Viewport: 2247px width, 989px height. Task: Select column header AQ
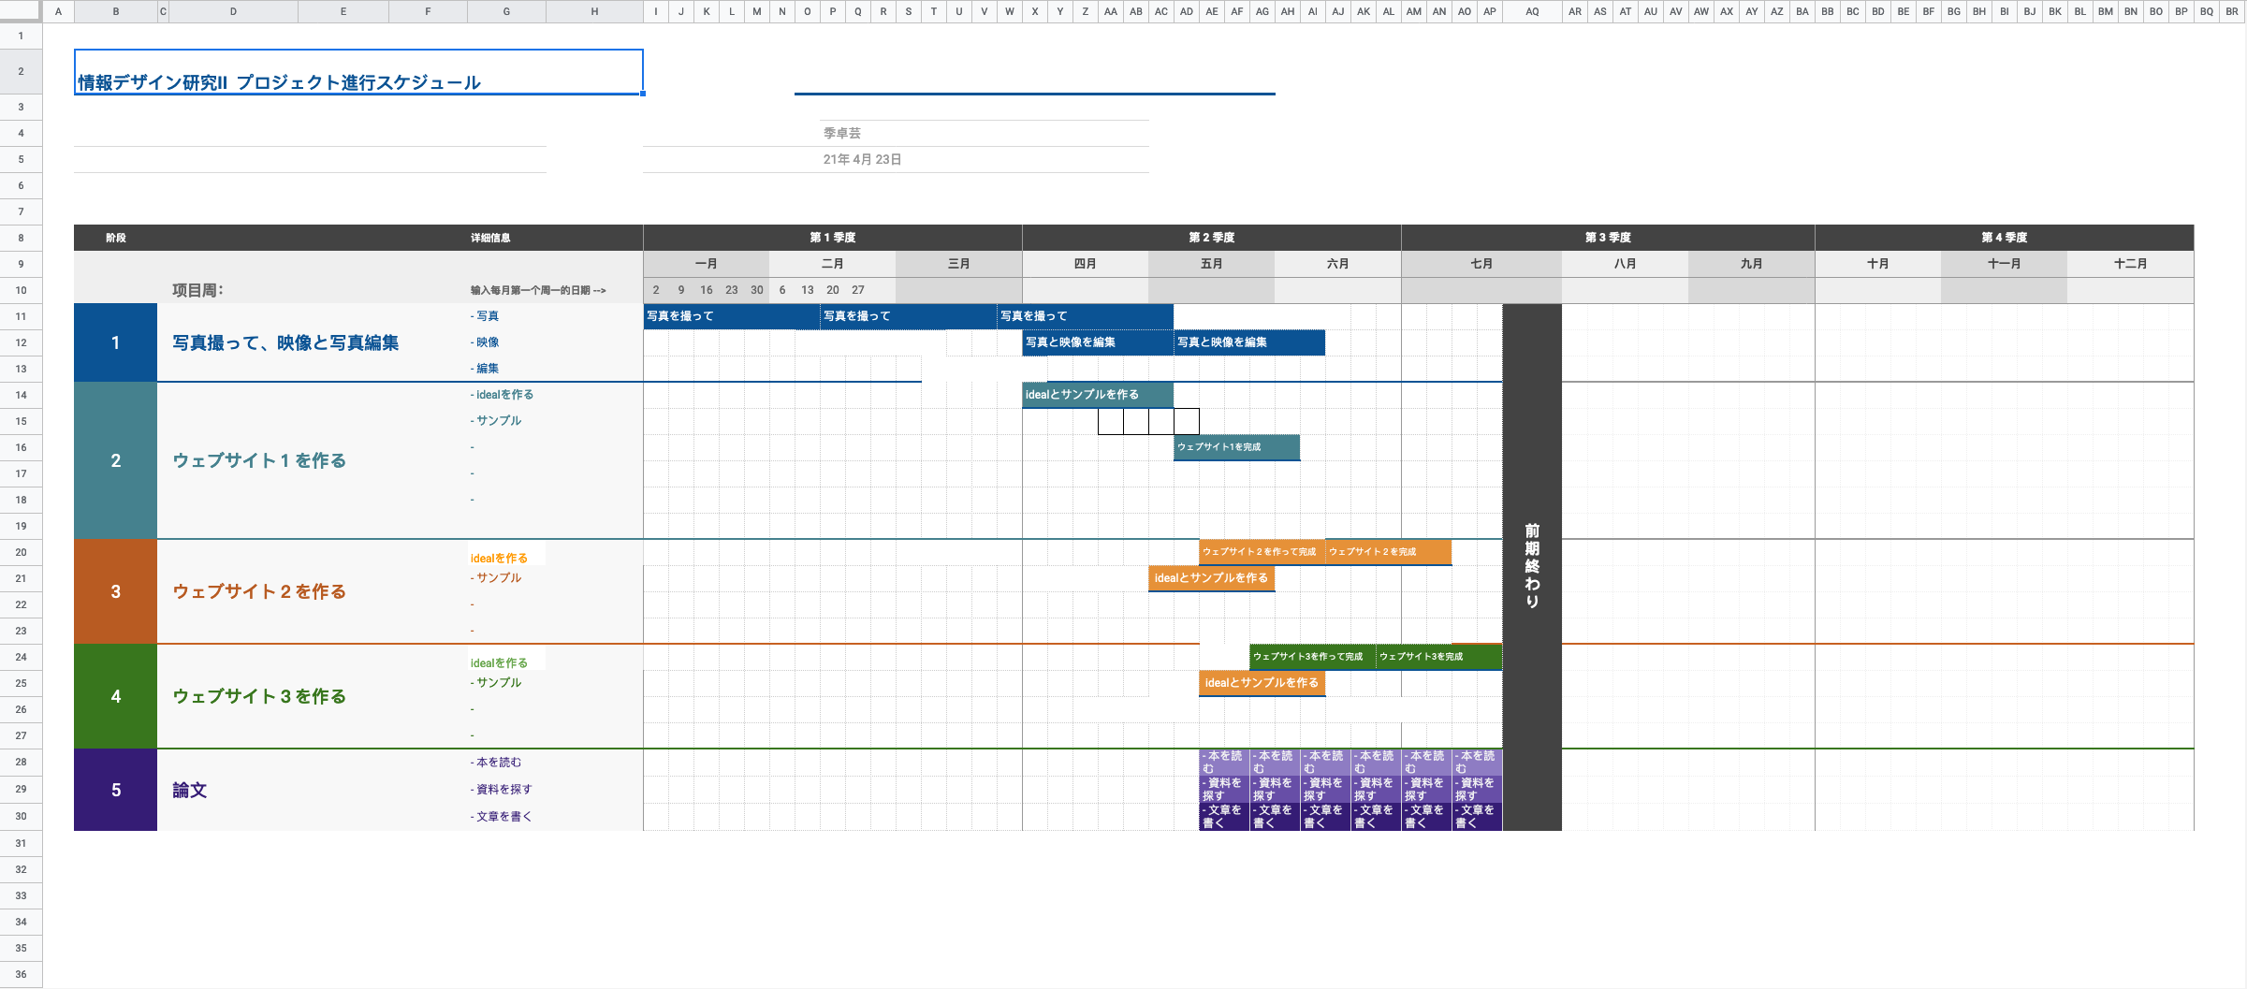[x=1531, y=11]
